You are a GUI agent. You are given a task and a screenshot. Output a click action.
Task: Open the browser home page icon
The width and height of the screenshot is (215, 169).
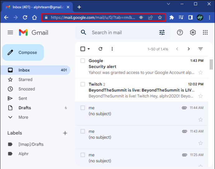(x=34, y=17)
